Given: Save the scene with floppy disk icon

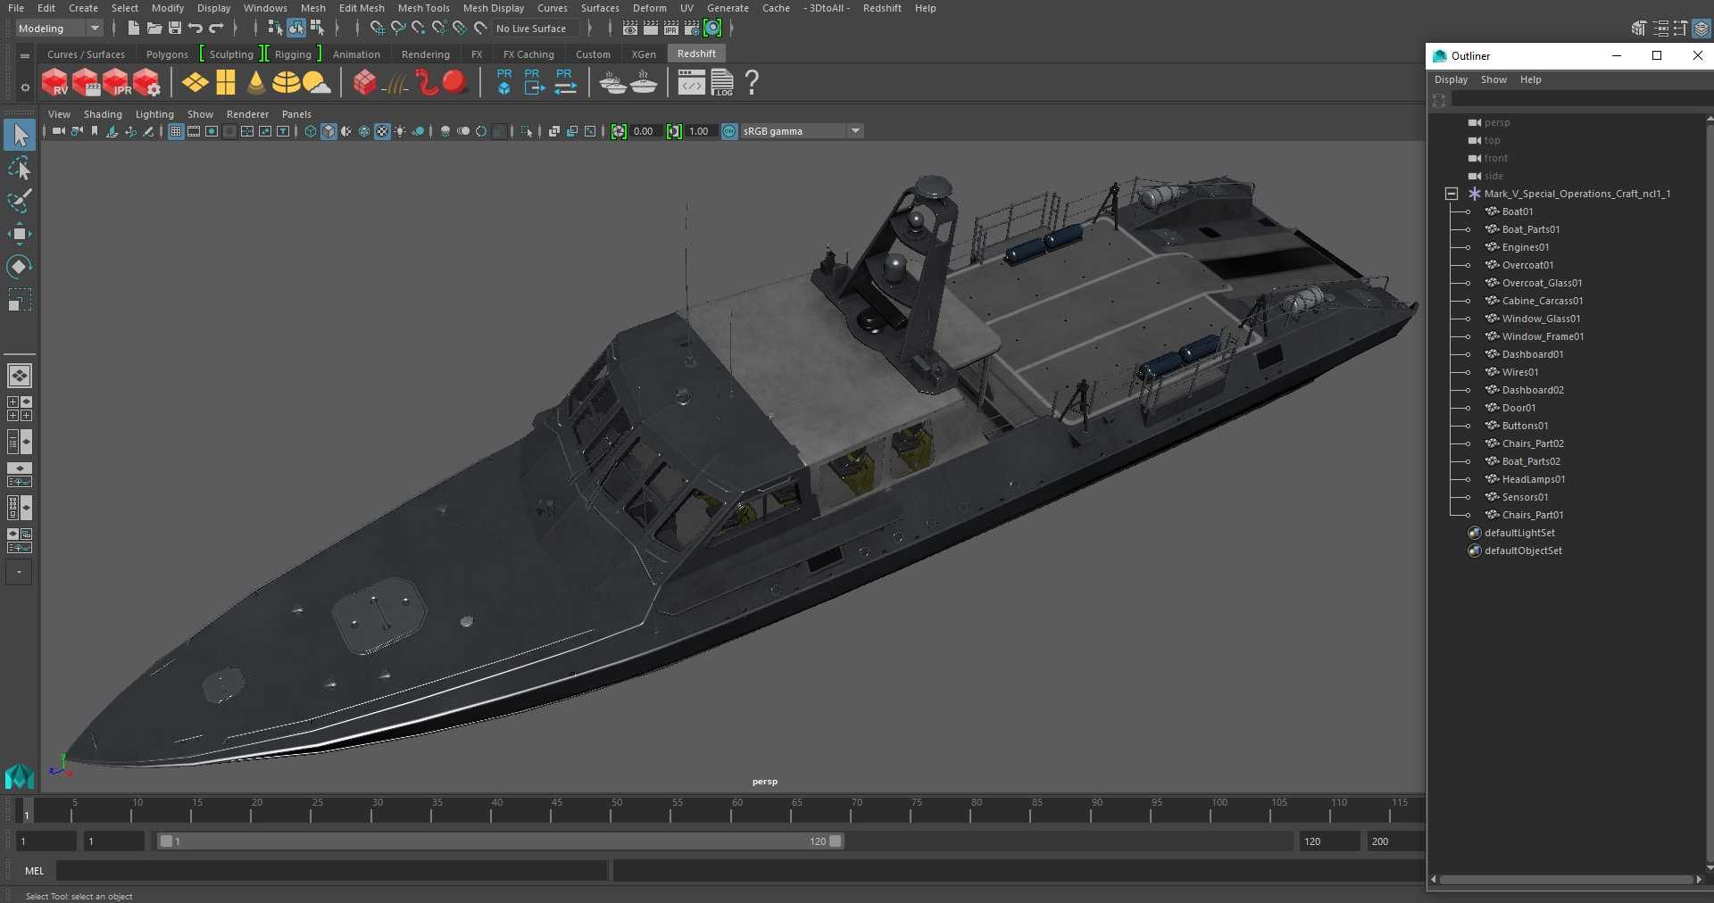Looking at the screenshot, I should [175, 29].
